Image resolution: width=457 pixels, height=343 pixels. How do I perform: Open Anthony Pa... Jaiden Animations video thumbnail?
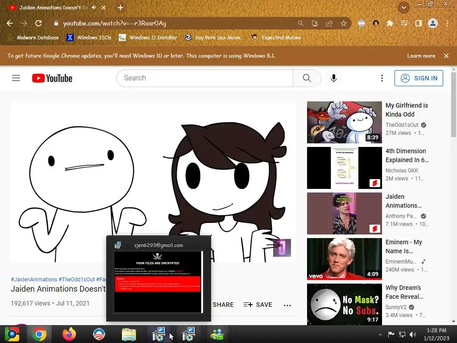point(345,213)
